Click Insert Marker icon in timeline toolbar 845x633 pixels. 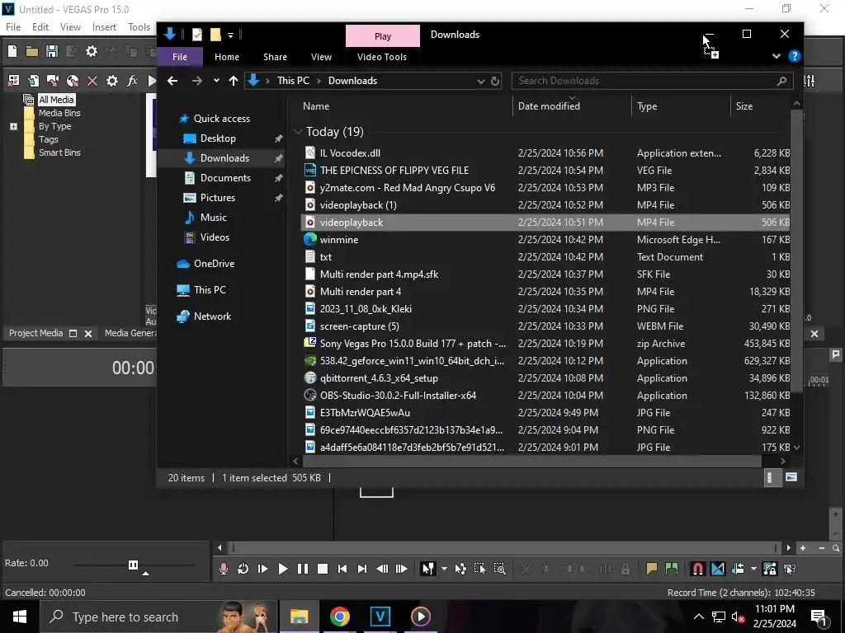point(652,569)
